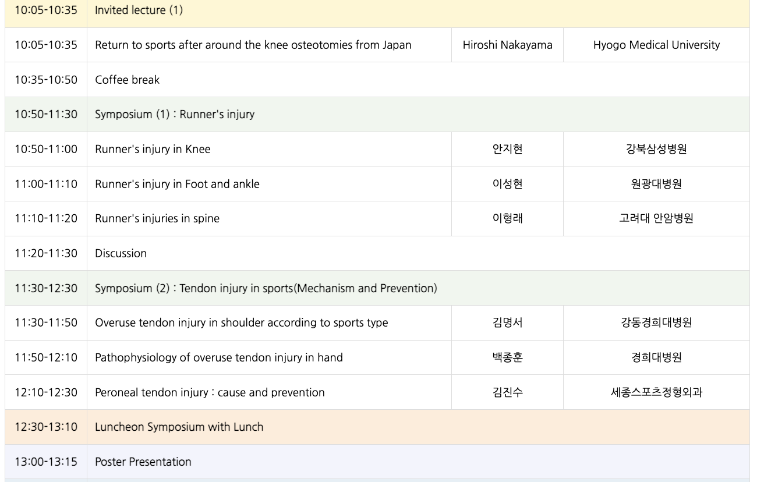This screenshot has height=482, width=757.
Task: Select the Coffee break row
Action: click(127, 80)
